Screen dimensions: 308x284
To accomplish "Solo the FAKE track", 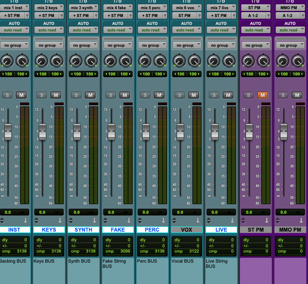I will coord(111,95).
